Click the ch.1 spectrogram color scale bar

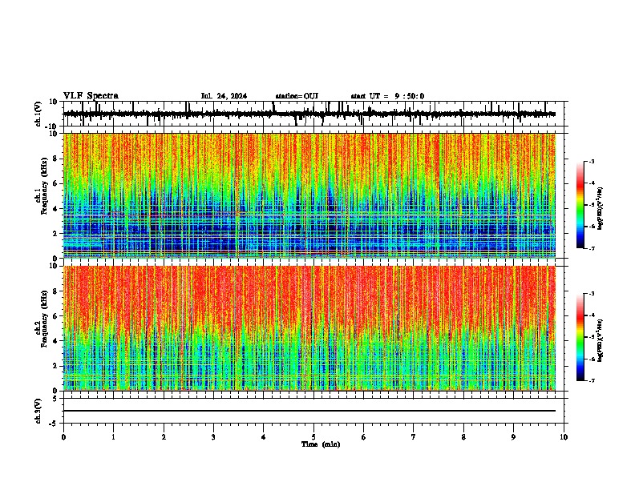580,205
